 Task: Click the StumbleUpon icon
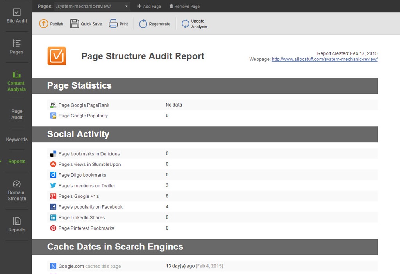coord(53,164)
